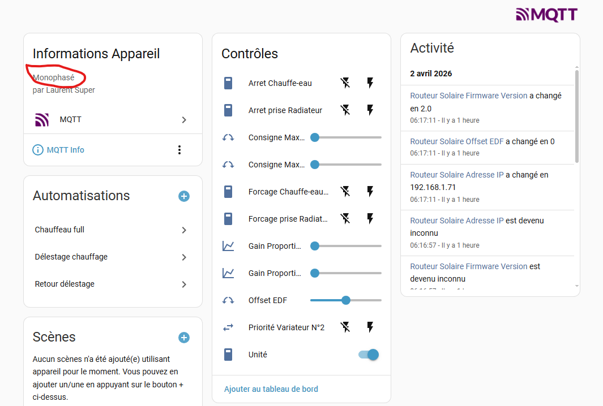Screen dimensions: 603x406
Task: Click the flash-off icon for Arret Chauffe-eau
Action: click(x=345, y=83)
